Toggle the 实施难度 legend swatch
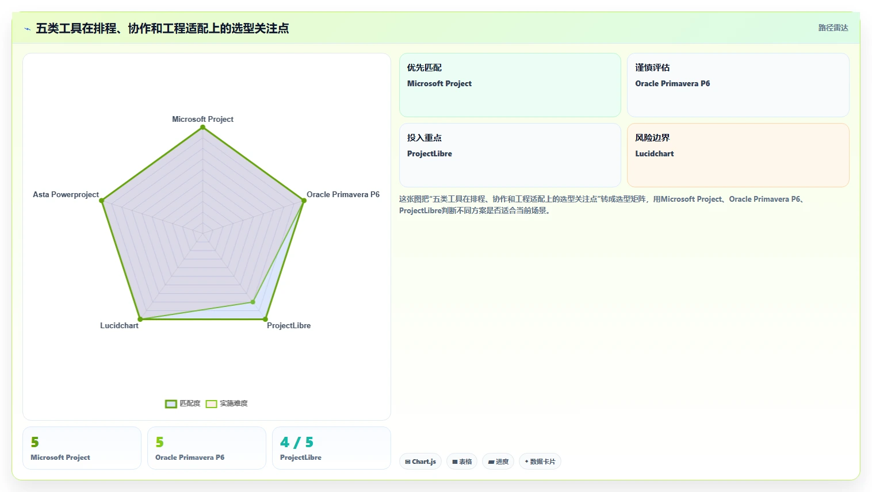The height and width of the screenshot is (492, 872). 212,404
